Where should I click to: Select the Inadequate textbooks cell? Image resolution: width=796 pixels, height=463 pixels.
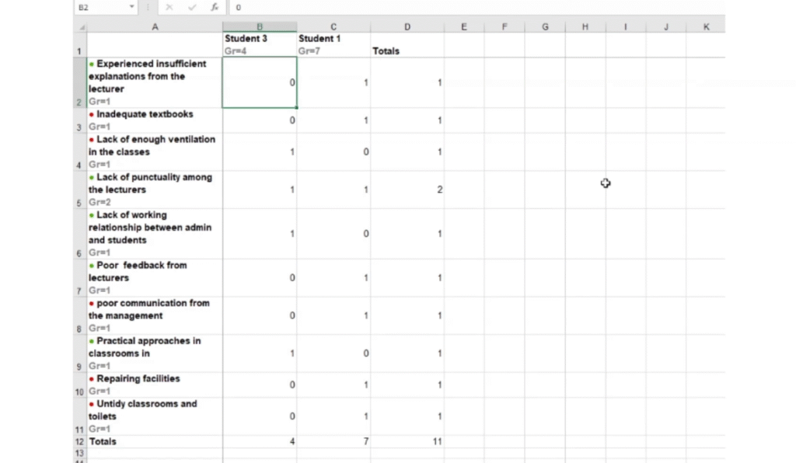(x=155, y=120)
